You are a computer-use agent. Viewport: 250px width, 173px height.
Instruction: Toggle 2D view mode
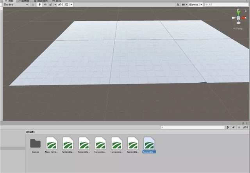pyautogui.click(x=33, y=5)
